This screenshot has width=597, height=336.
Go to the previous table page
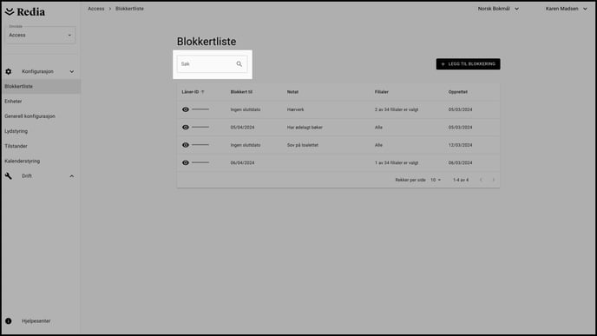[481, 180]
